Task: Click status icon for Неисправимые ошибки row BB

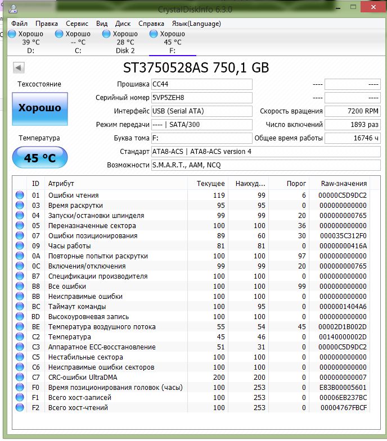Action: (20, 296)
